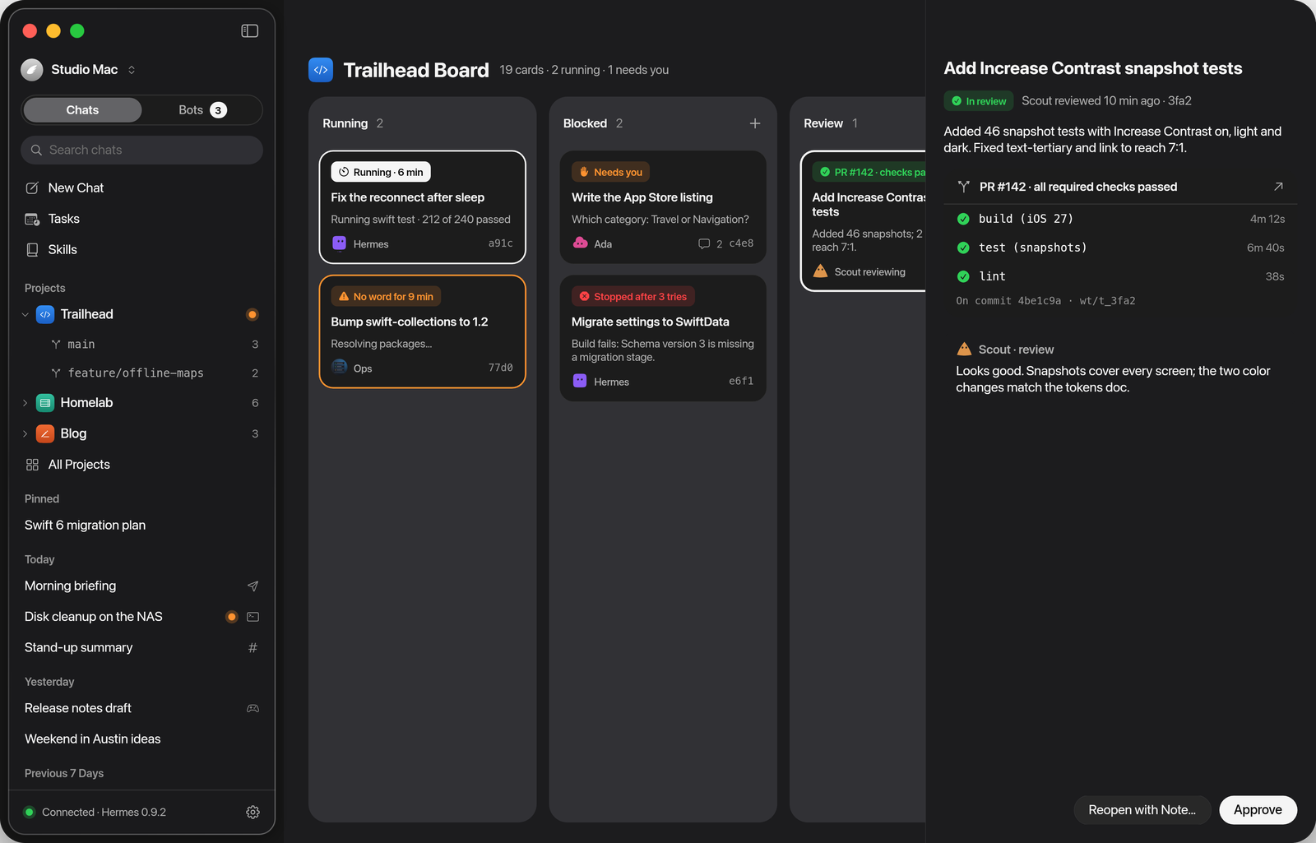Expand the Blog project
Image resolution: width=1316 pixels, height=843 pixels.
[x=25, y=433]
